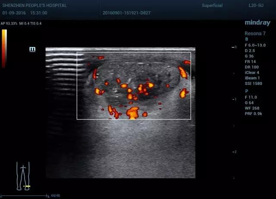This screenshot has height=199, width=276.
Task: Click the cine loop end marker
Action: [48, 196]
